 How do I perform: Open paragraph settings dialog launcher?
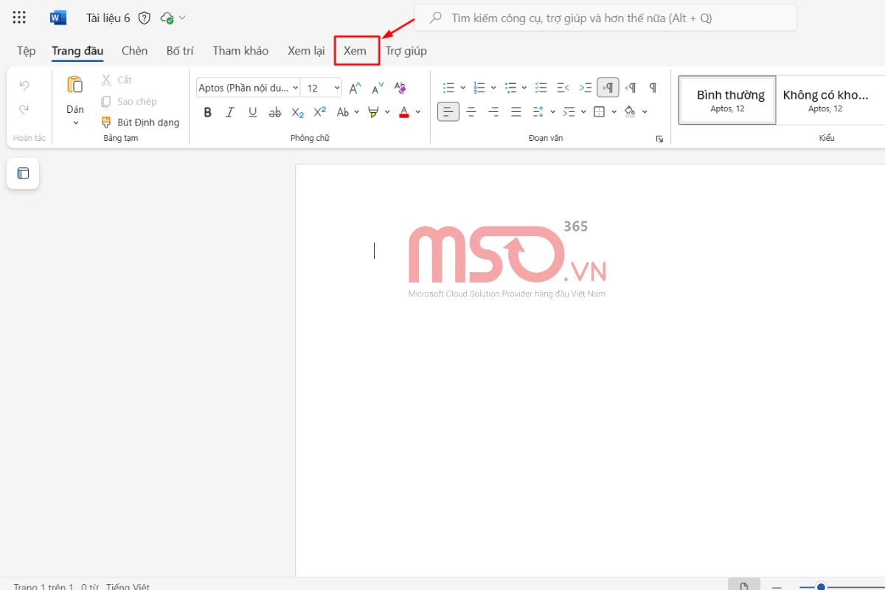point(659,139)
